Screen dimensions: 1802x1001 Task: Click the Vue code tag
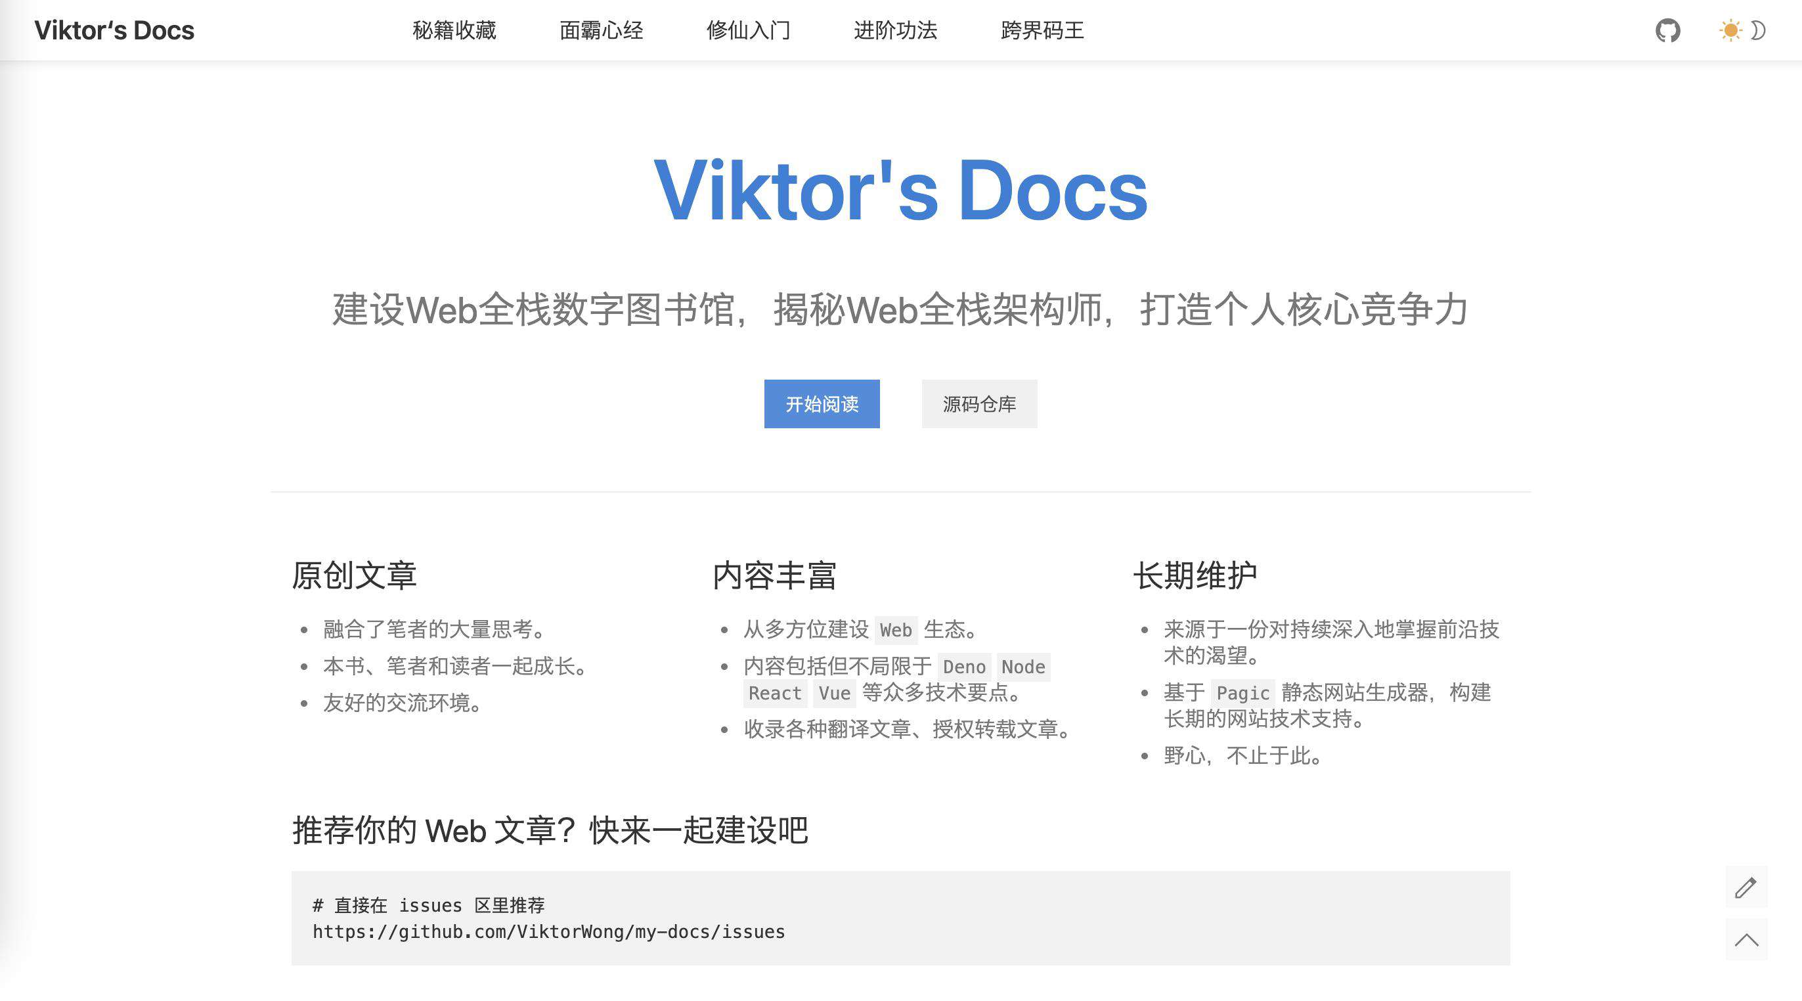tap(835, 693)
